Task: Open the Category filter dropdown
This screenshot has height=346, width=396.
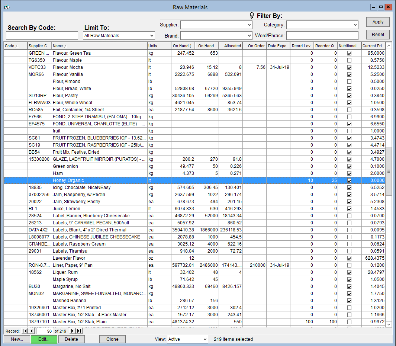Action: [x=355, y=25]
